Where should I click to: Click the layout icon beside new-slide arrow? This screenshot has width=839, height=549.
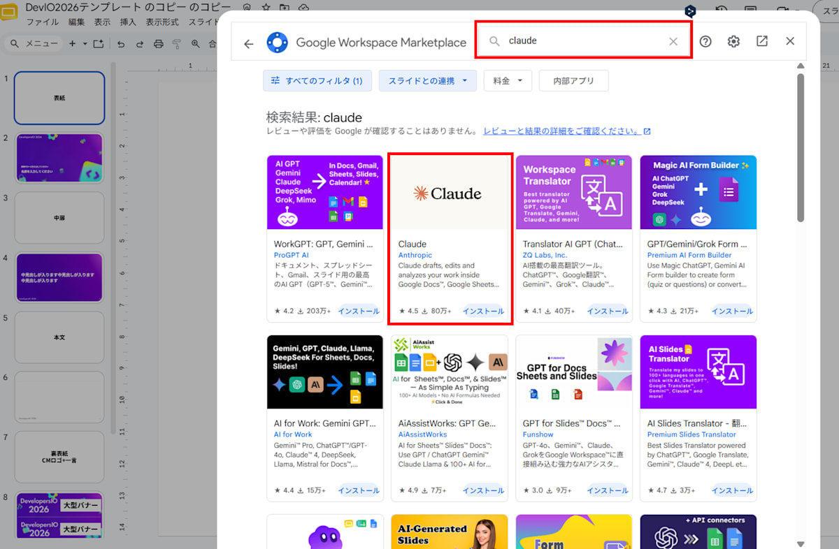click(98, 44)
